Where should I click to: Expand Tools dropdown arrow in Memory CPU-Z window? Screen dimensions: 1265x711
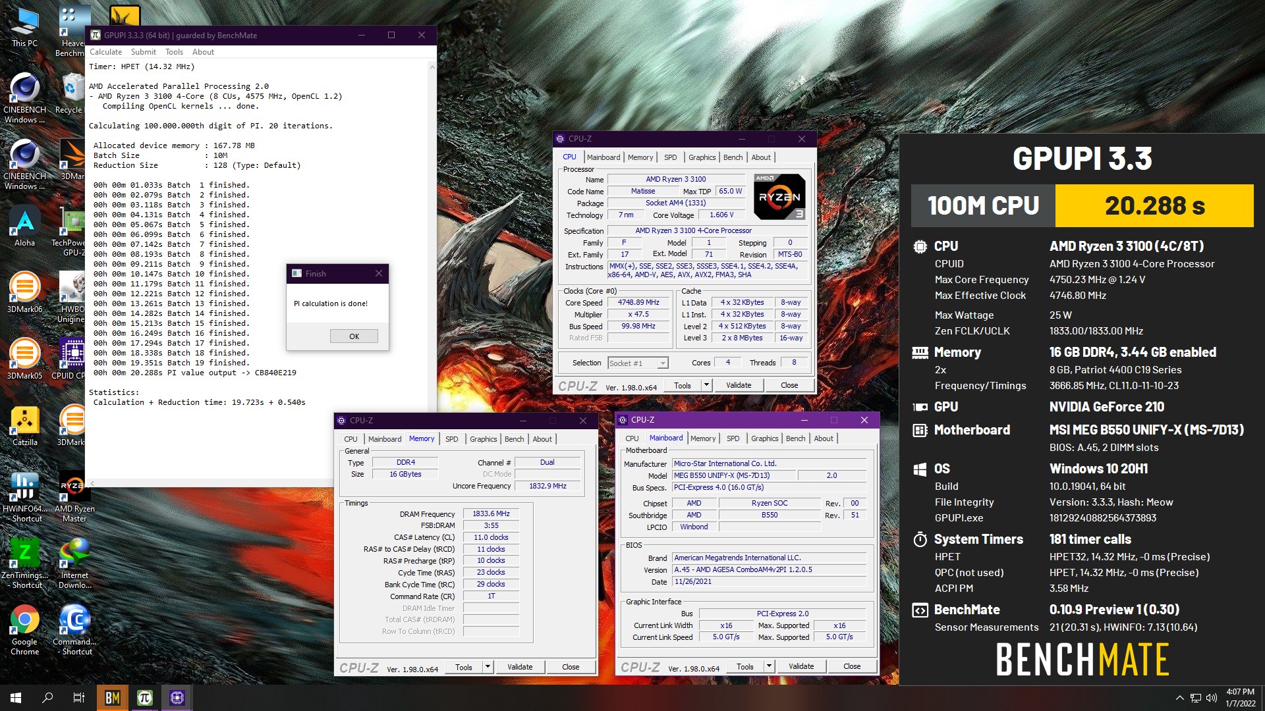(488, 667)
